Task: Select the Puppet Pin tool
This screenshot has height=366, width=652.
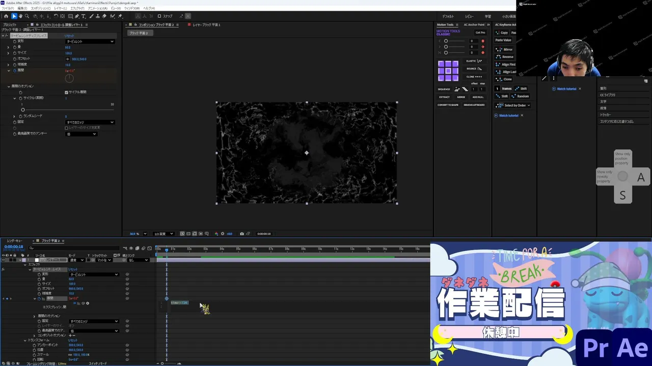Action: click(120, 16)
